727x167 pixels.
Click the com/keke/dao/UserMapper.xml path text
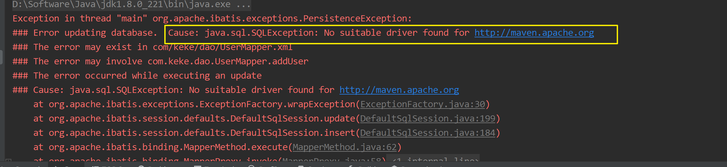tap(223, 47)
